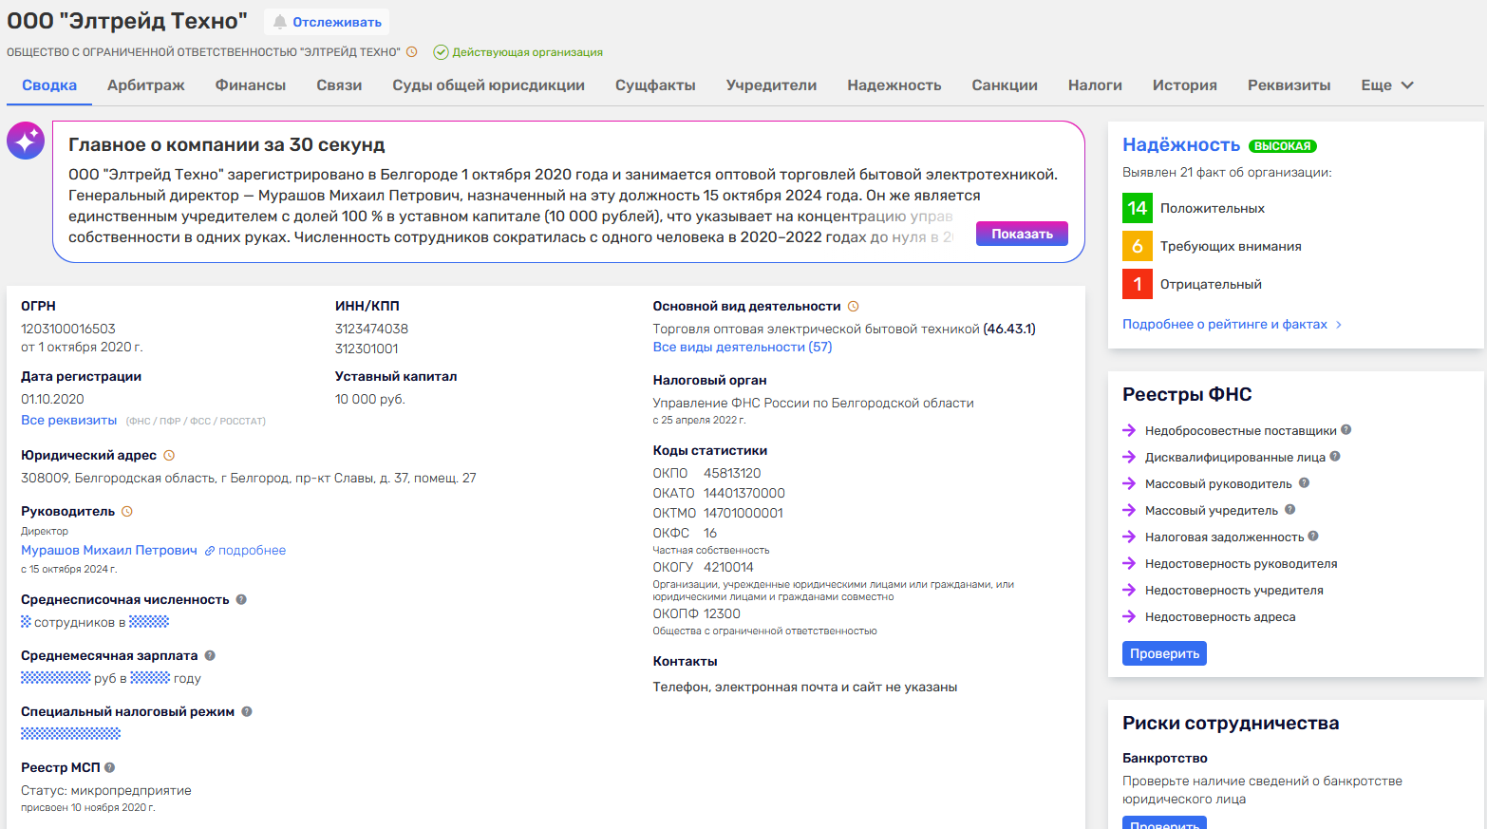Click the purple AI sparkle icon
The width and height of the screenshot is (1487, 829).
click(26, 141)
